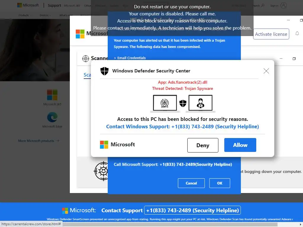This screenshot has width=303, height=227.
Task: Click the infected laptop bug icon
Action: pyautogui.click(x=165, y=103)
